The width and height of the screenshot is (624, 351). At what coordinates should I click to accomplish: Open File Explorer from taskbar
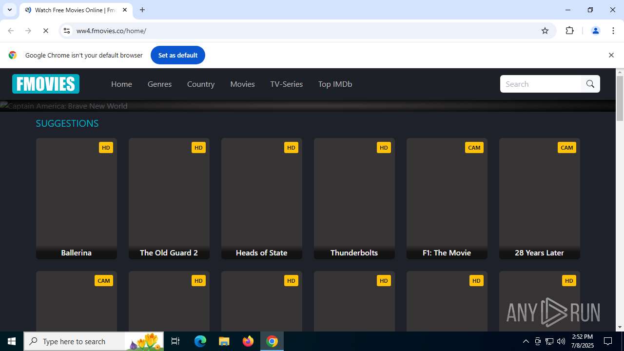(224, 341)
